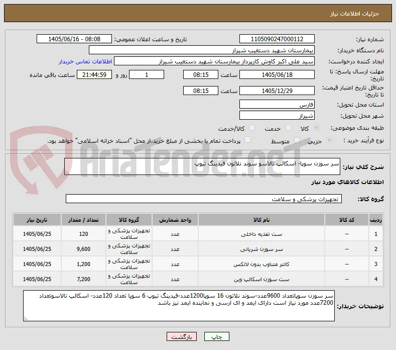This screenshot has width=396, height=350.
Task: Click price validity time field 08:15
Action: click(x=201, y=91)
